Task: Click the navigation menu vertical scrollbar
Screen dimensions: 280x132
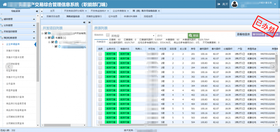Action: pos(37,52)
